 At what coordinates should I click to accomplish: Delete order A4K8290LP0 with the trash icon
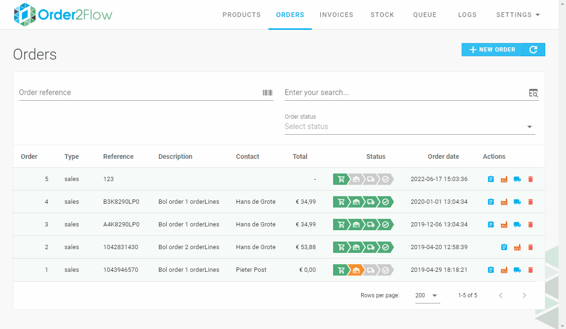coord(531,225)
